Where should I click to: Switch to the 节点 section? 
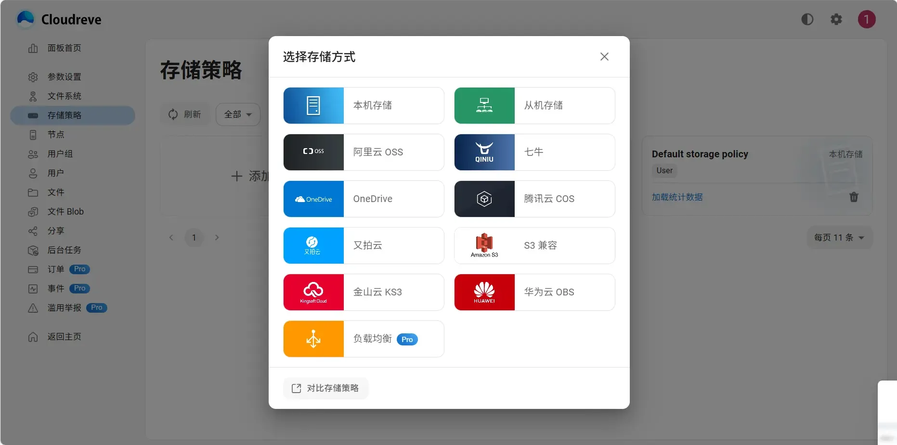55,135
